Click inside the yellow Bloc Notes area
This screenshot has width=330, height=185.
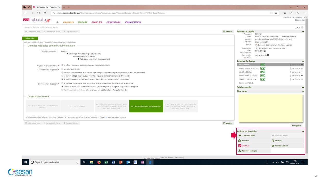point(270,108)
